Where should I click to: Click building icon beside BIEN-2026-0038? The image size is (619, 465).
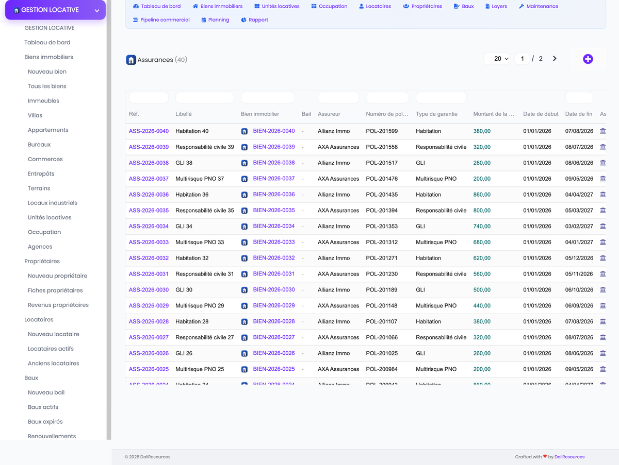(245, 163)
